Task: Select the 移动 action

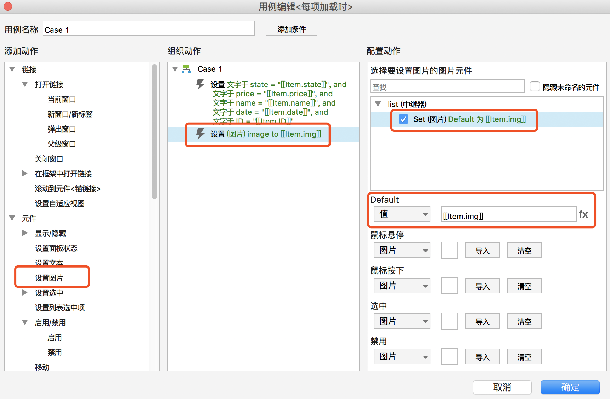Action: pyautogui.click(x=42, y=367)
